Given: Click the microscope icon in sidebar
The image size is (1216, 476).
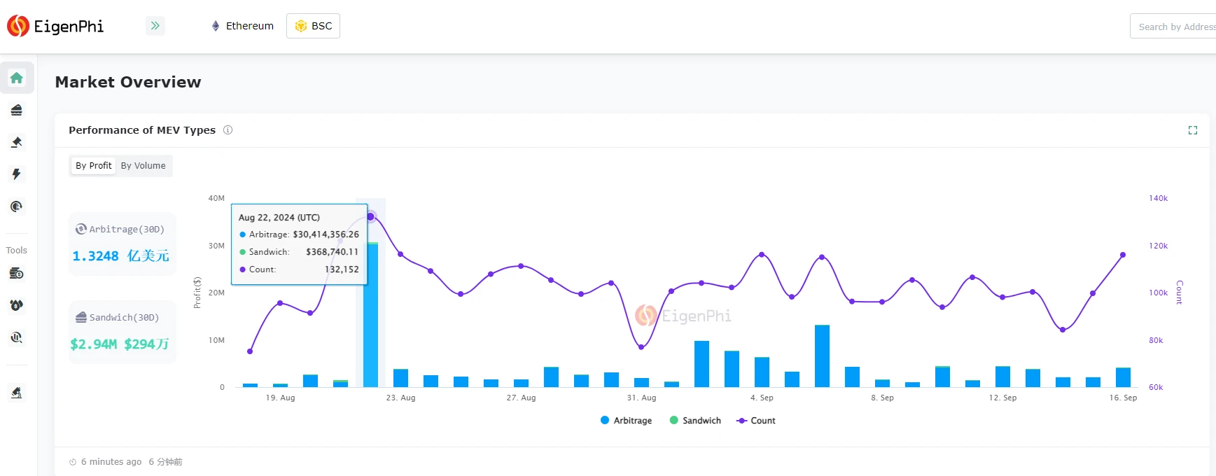Looking at the screenshot, I should tap(17, 393).
